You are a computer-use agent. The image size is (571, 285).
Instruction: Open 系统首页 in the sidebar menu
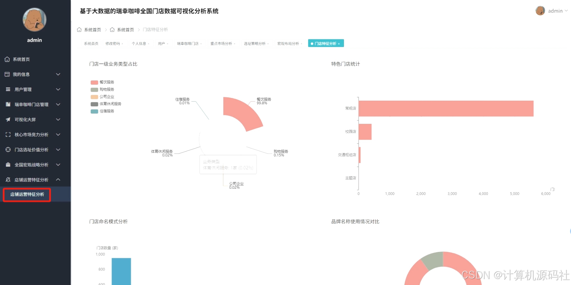coord(35,59)
